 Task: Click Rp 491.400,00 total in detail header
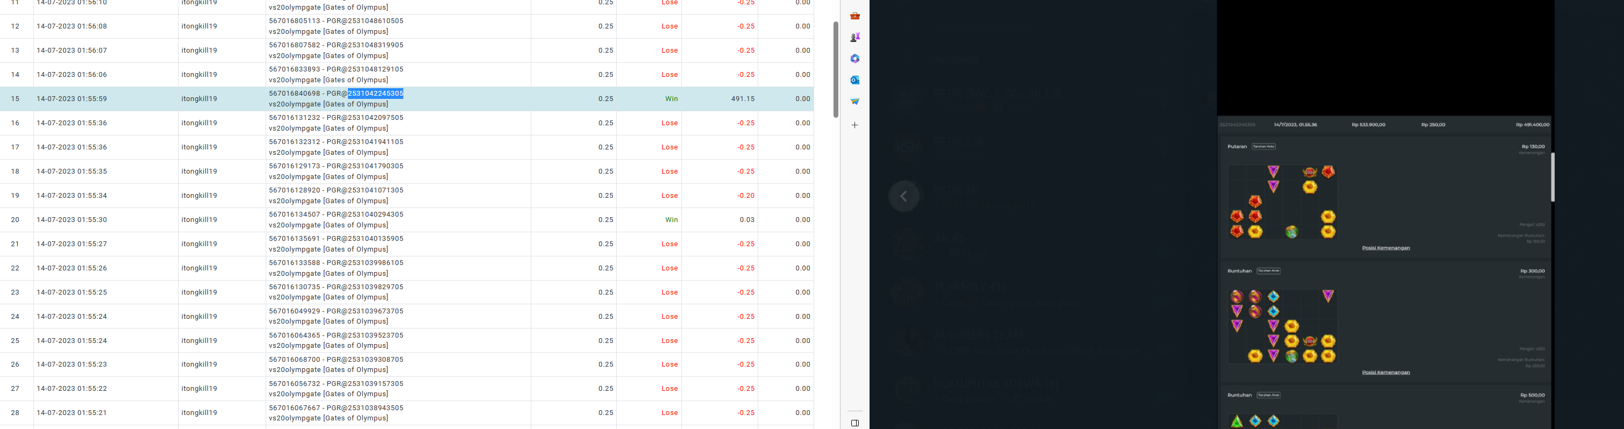1533,125
